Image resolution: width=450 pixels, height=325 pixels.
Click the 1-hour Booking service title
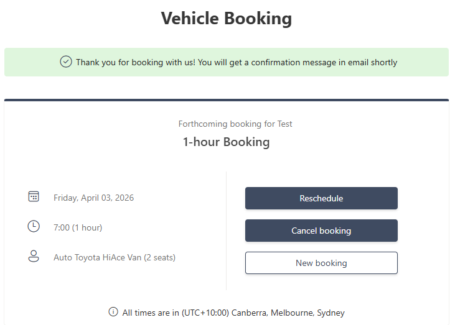click(226, 142)
